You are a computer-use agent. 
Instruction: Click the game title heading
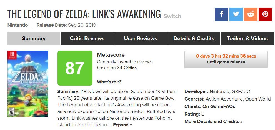[x=84, y=14]
